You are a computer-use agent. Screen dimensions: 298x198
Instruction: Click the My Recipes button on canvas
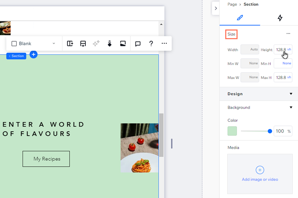click(x=46, y=159)
